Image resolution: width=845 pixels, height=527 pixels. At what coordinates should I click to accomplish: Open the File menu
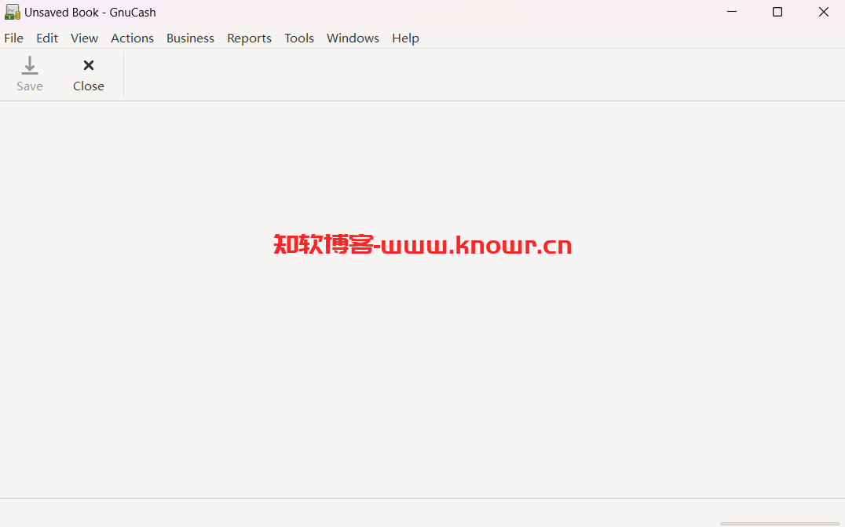click(x=13, y=38)
